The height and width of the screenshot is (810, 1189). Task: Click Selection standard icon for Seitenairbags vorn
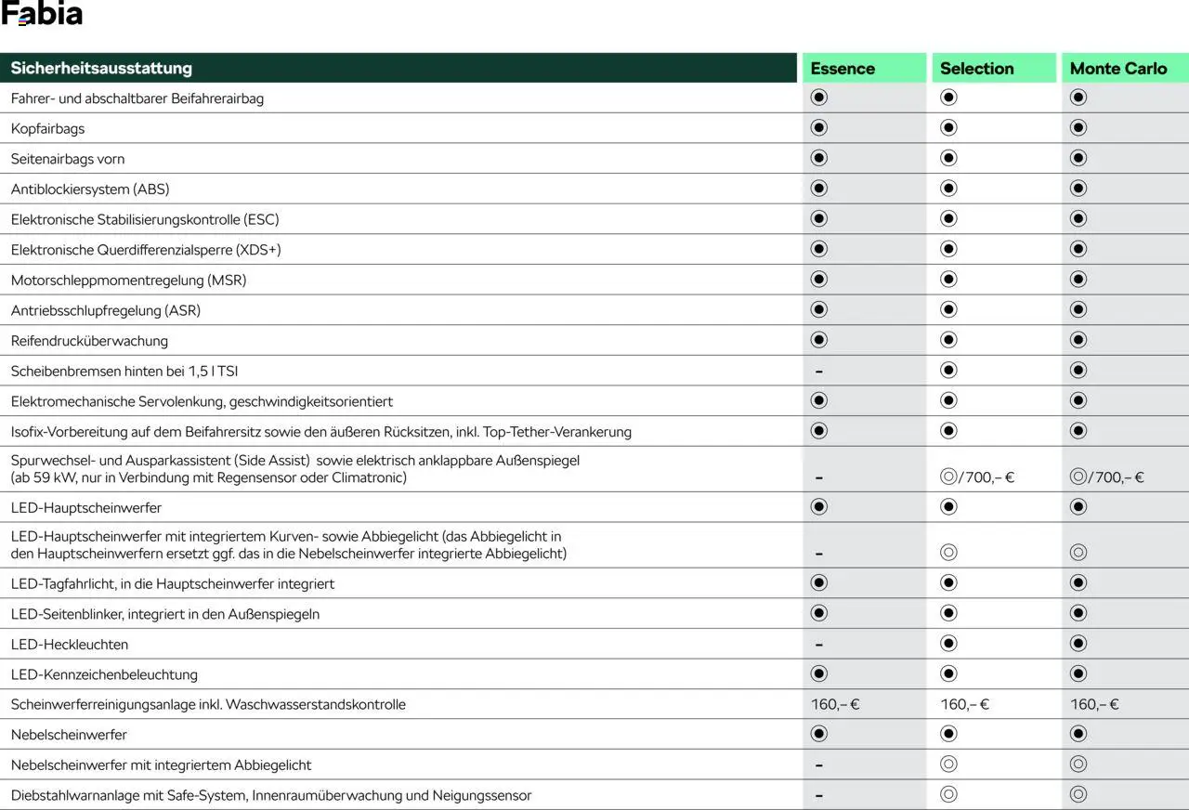coord(948,158)
